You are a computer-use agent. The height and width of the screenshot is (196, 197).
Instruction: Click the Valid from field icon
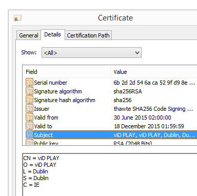tap(29, 117)
